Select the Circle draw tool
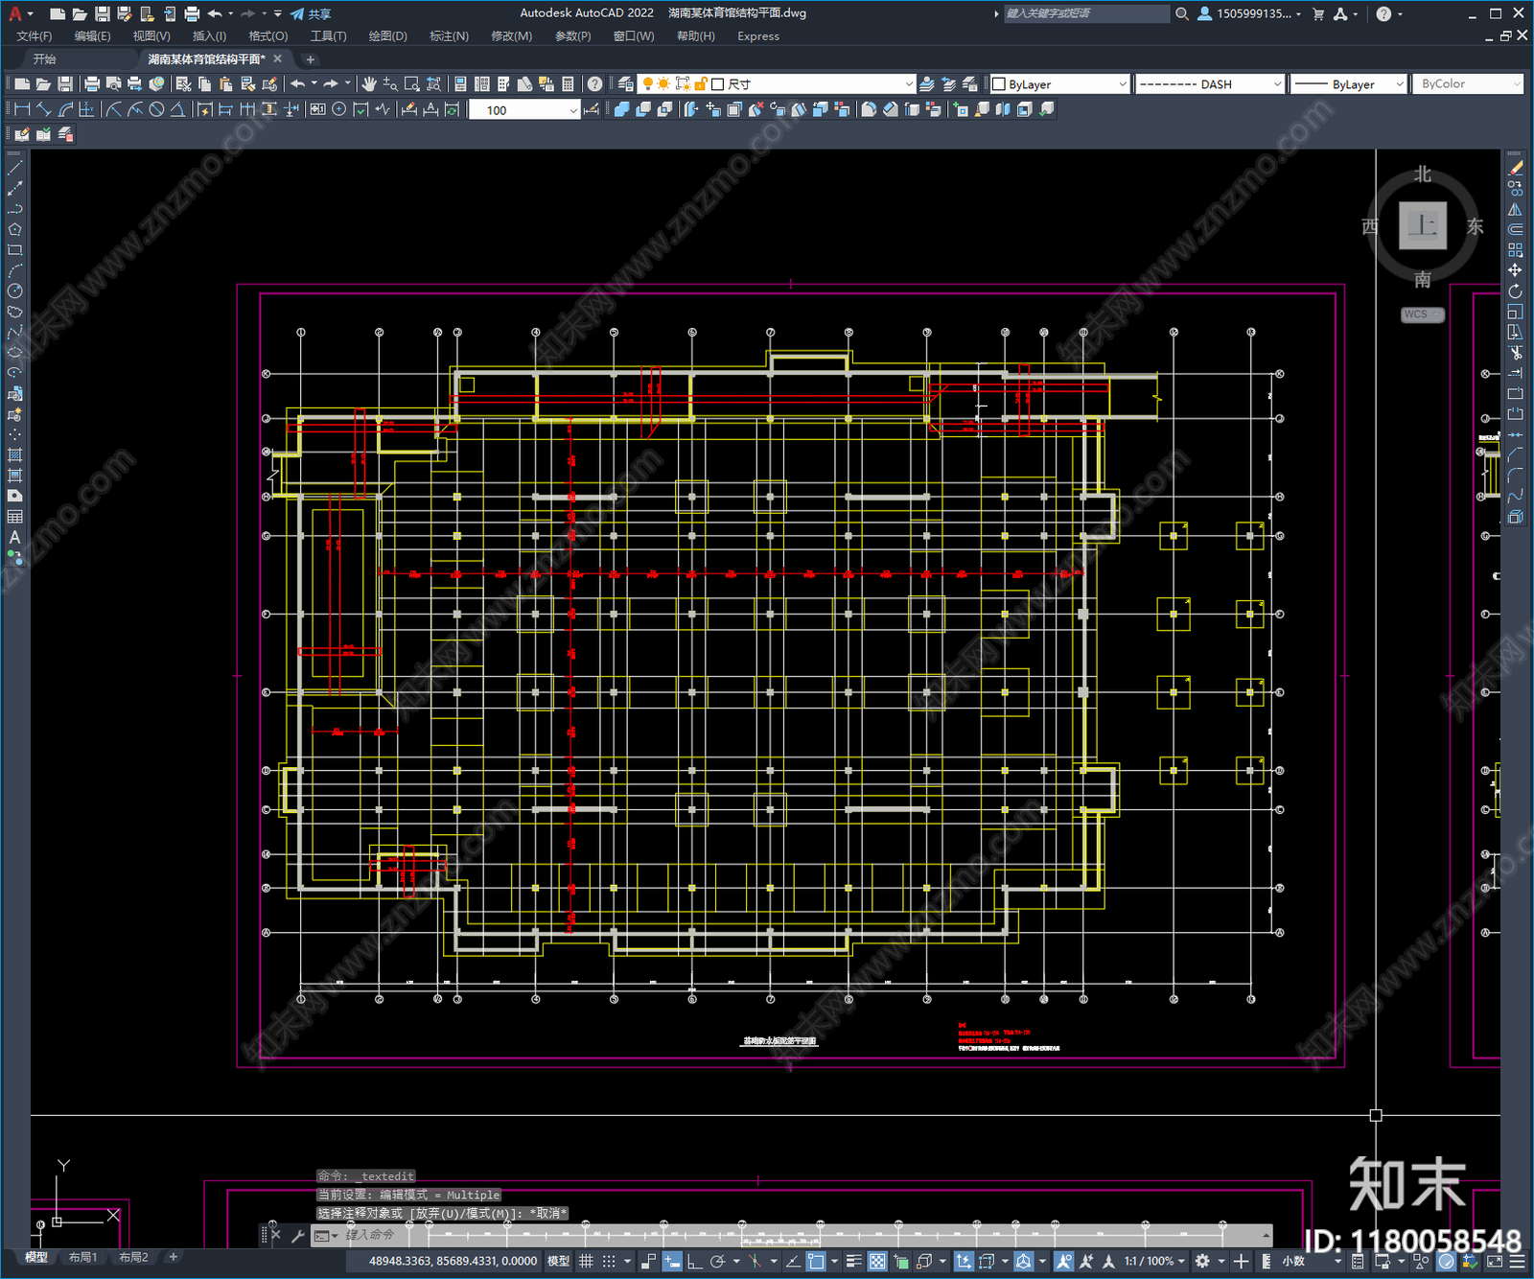The image size is (1534, 1279). (x=14, y=291)
